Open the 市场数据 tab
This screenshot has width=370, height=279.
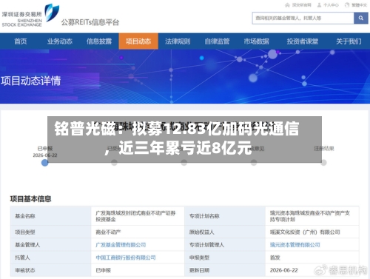tap(256, 41)
